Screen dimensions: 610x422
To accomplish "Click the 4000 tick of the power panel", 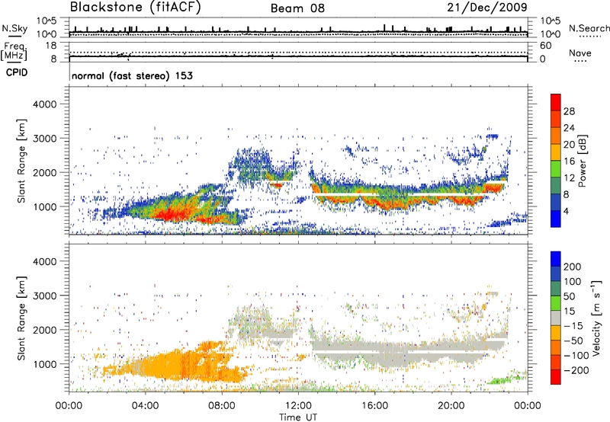I will point(45,104).
